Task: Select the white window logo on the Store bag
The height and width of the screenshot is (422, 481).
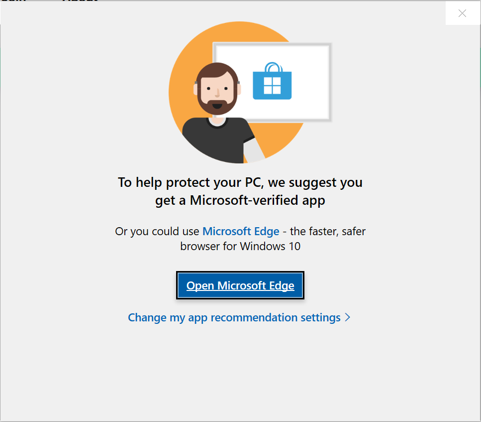Action: [x=272, y=85]
